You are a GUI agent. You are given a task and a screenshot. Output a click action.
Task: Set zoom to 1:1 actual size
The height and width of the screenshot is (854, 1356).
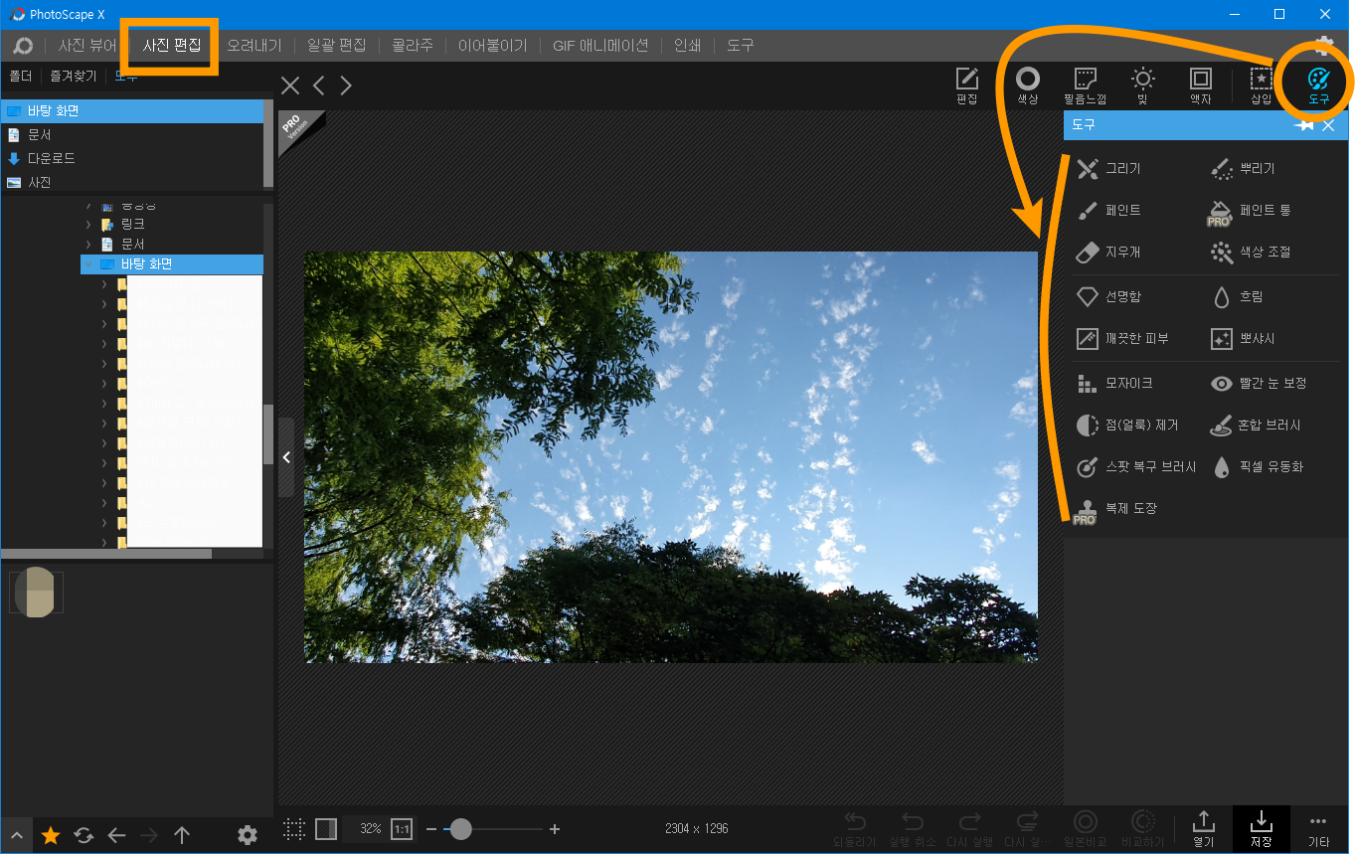(402, 829)
